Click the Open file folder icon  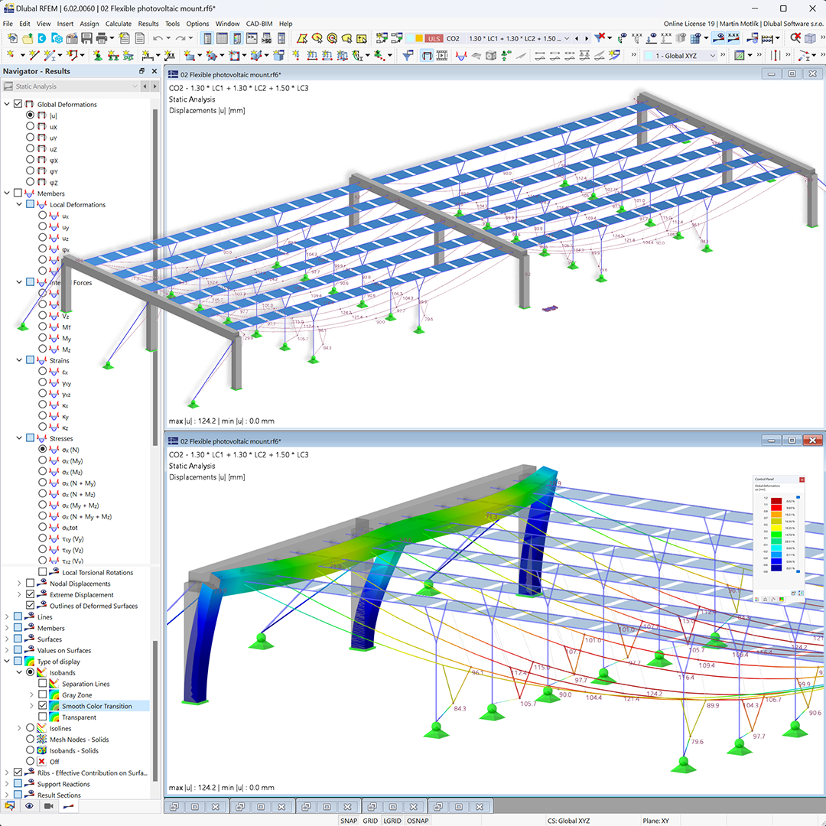(x=27, y=38)
